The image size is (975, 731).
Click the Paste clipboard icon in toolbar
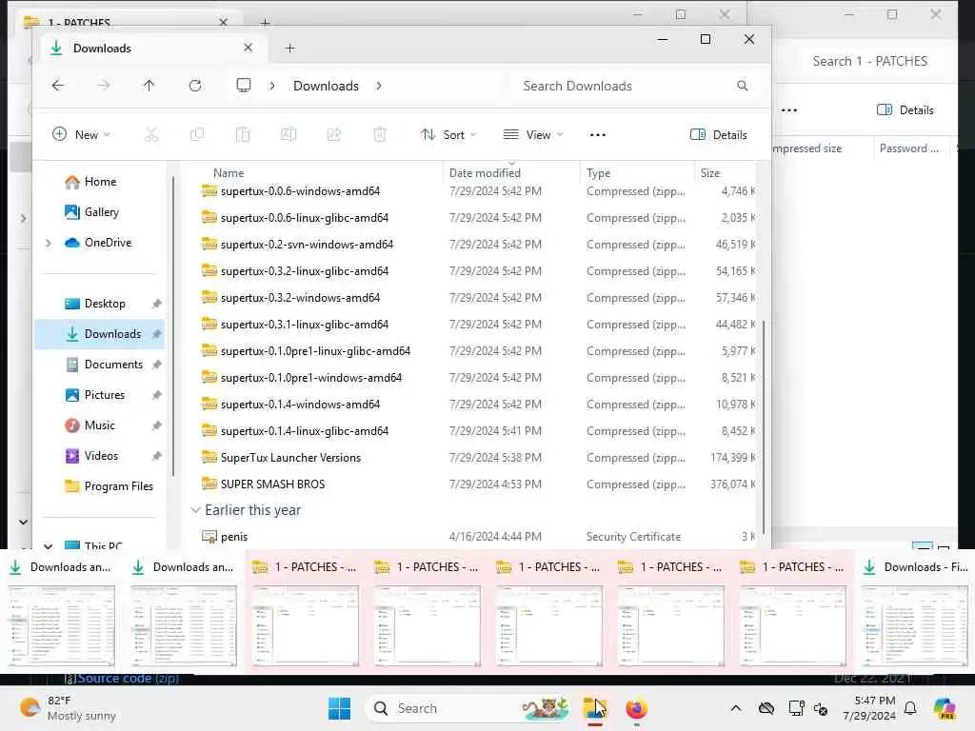click(x=243, y=134)
